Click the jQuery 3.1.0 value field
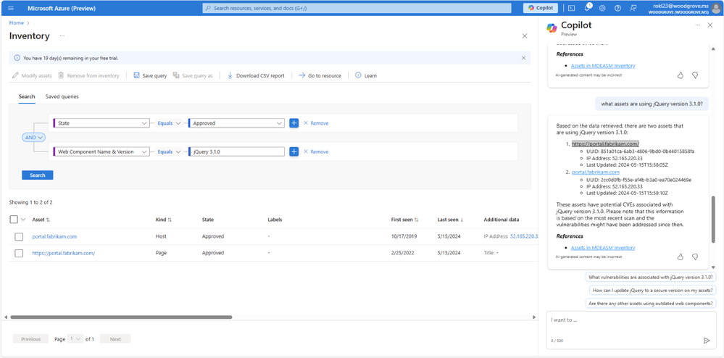This screenshot has width=724, height=358. 236,151
